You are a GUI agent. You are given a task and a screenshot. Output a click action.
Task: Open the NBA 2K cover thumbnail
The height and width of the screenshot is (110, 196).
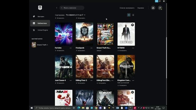pyautogui.click(x=64, y=98)
